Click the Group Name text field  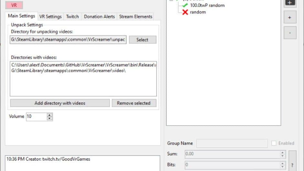coord(232,143)
